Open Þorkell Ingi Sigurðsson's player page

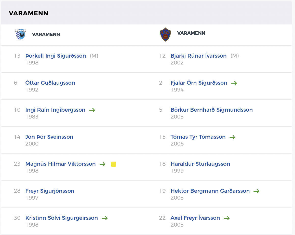click(56, 56)
